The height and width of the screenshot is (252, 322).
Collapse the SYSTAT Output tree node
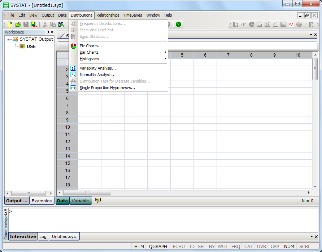point(9,39)
